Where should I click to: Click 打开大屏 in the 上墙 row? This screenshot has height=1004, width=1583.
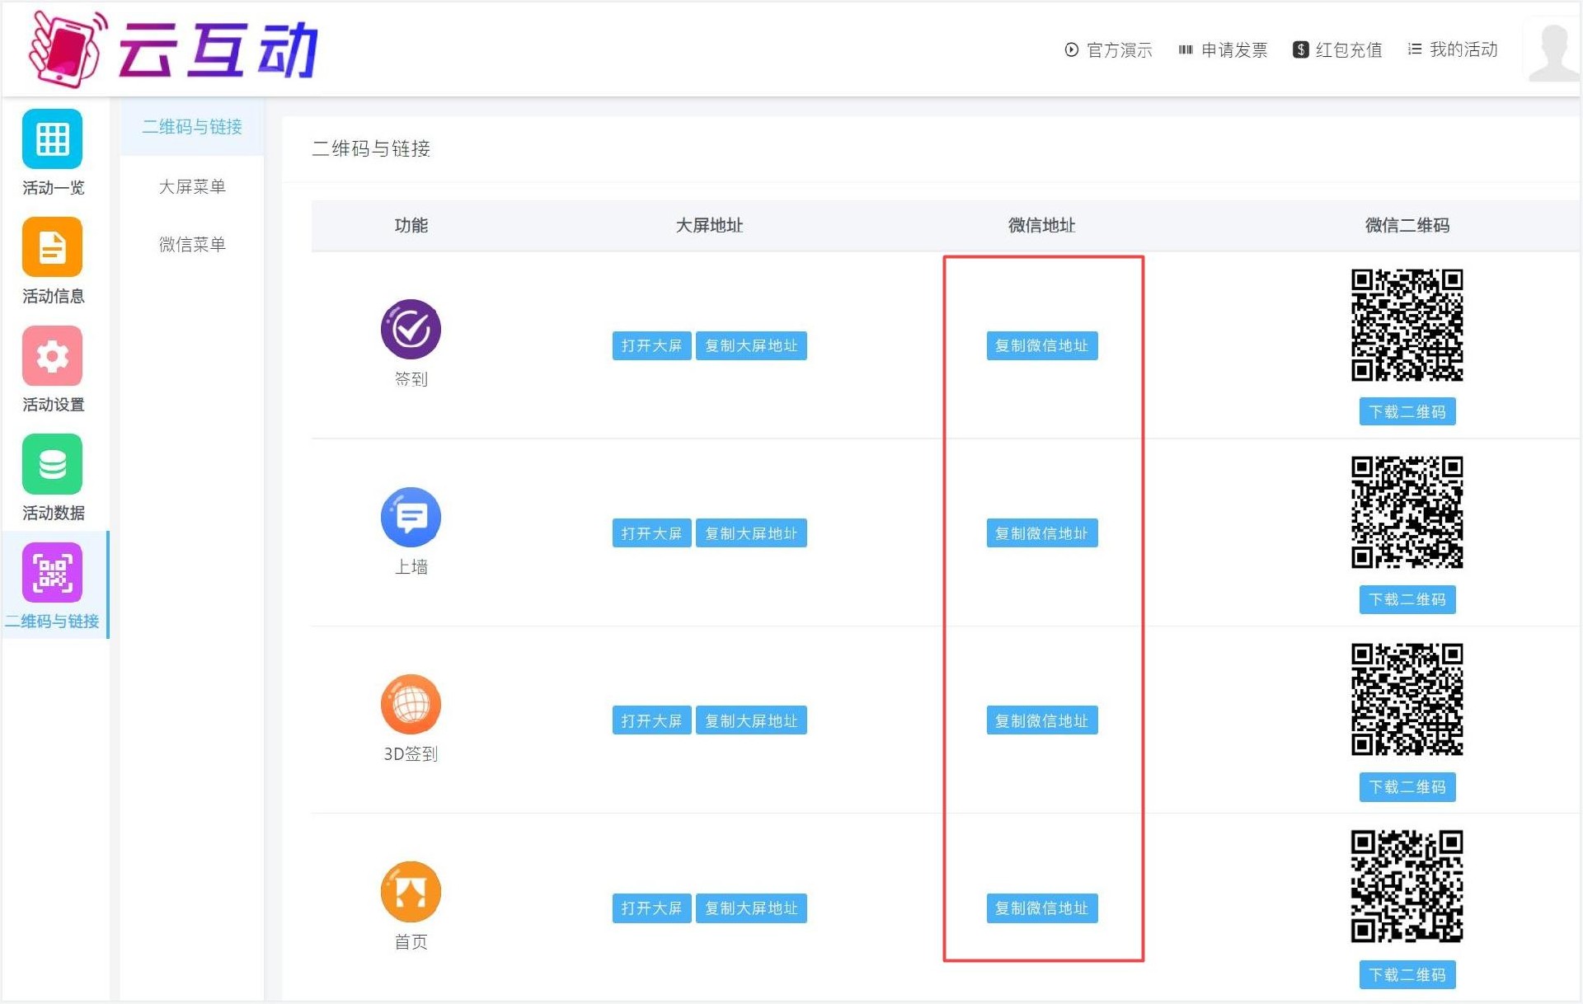click(651, 533)
